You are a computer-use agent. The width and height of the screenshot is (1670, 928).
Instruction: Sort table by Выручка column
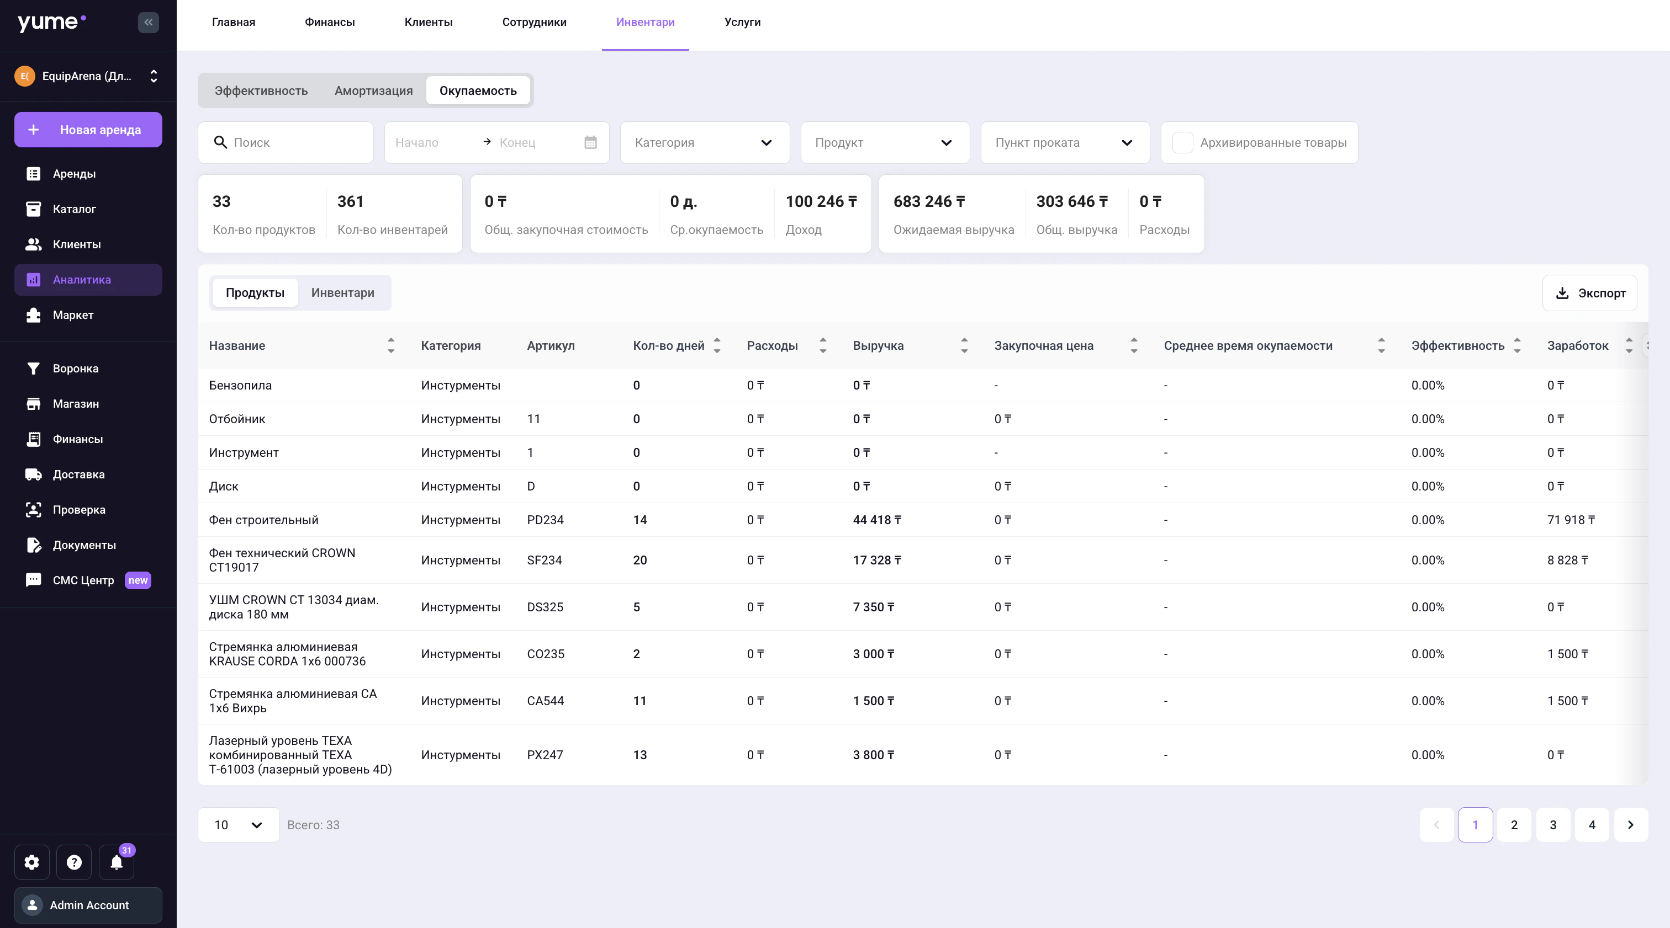tap(964, 345)
